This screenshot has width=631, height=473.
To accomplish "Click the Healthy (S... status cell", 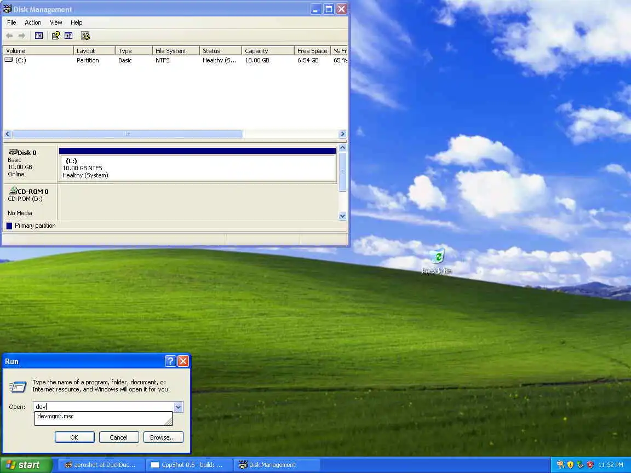I will pyautogui.click(x=220, y=60).
